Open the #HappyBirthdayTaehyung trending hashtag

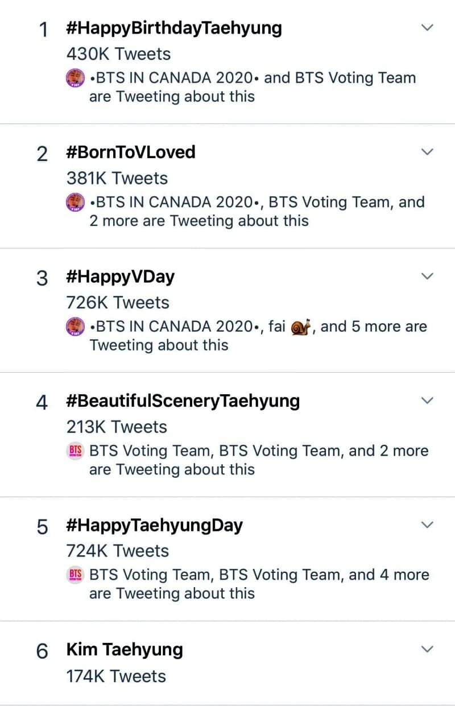coord(174,28)
